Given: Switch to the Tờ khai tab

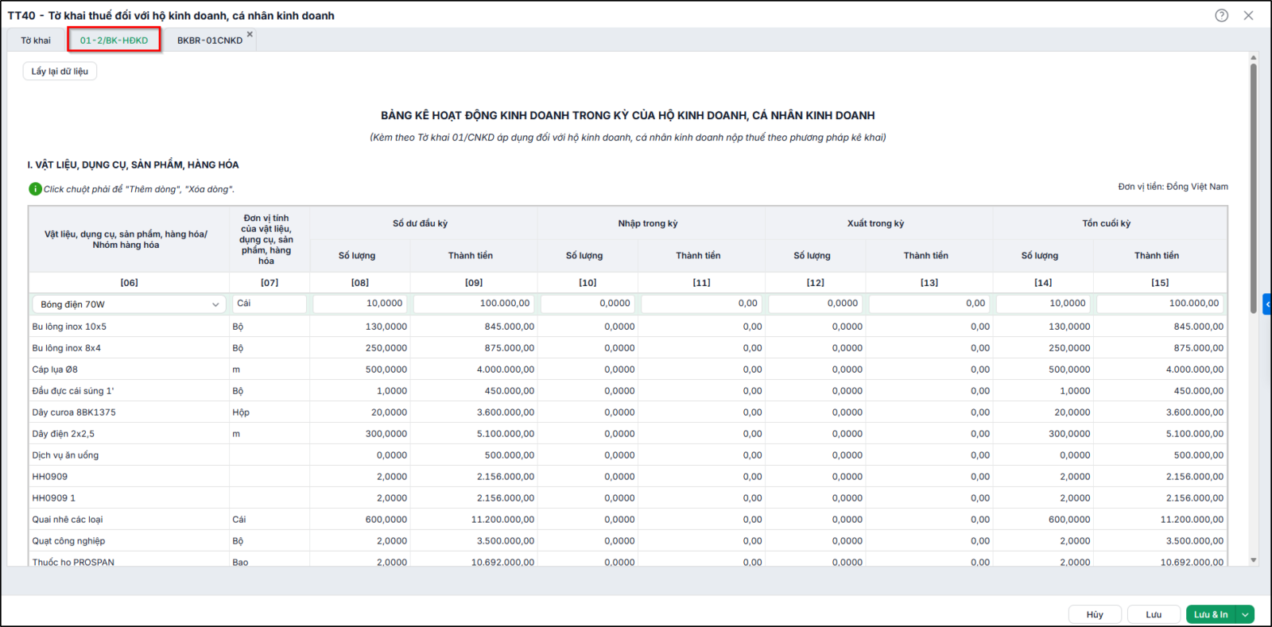Looking at the screenshot, I should (36, 41).
